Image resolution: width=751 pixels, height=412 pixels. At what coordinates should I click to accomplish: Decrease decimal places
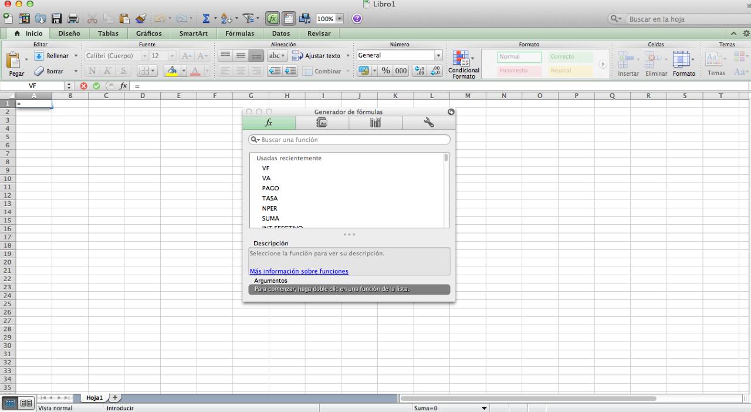tap(435, 71)
